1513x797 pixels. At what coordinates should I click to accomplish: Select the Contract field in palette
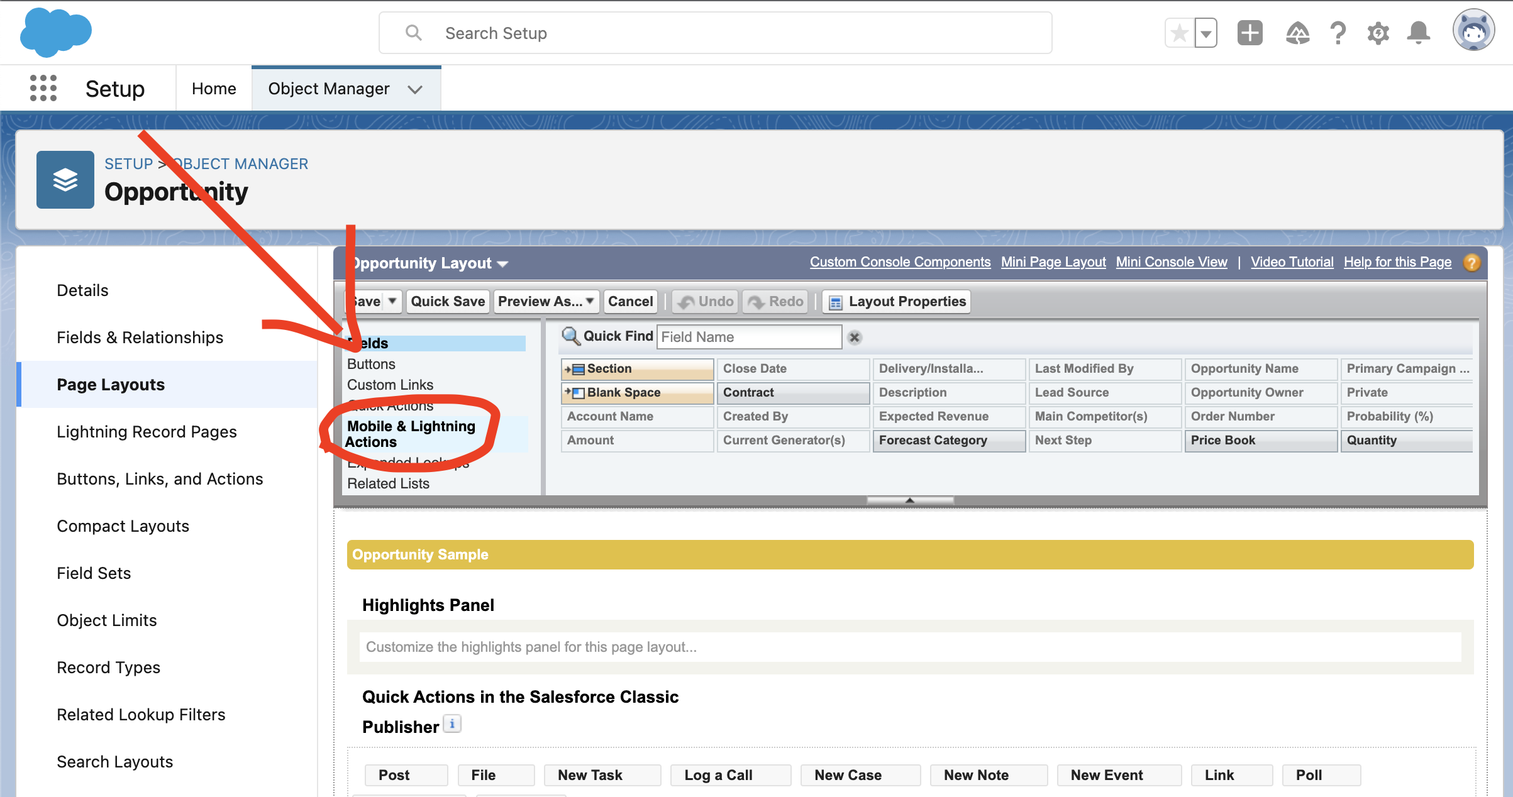[793, 393]
